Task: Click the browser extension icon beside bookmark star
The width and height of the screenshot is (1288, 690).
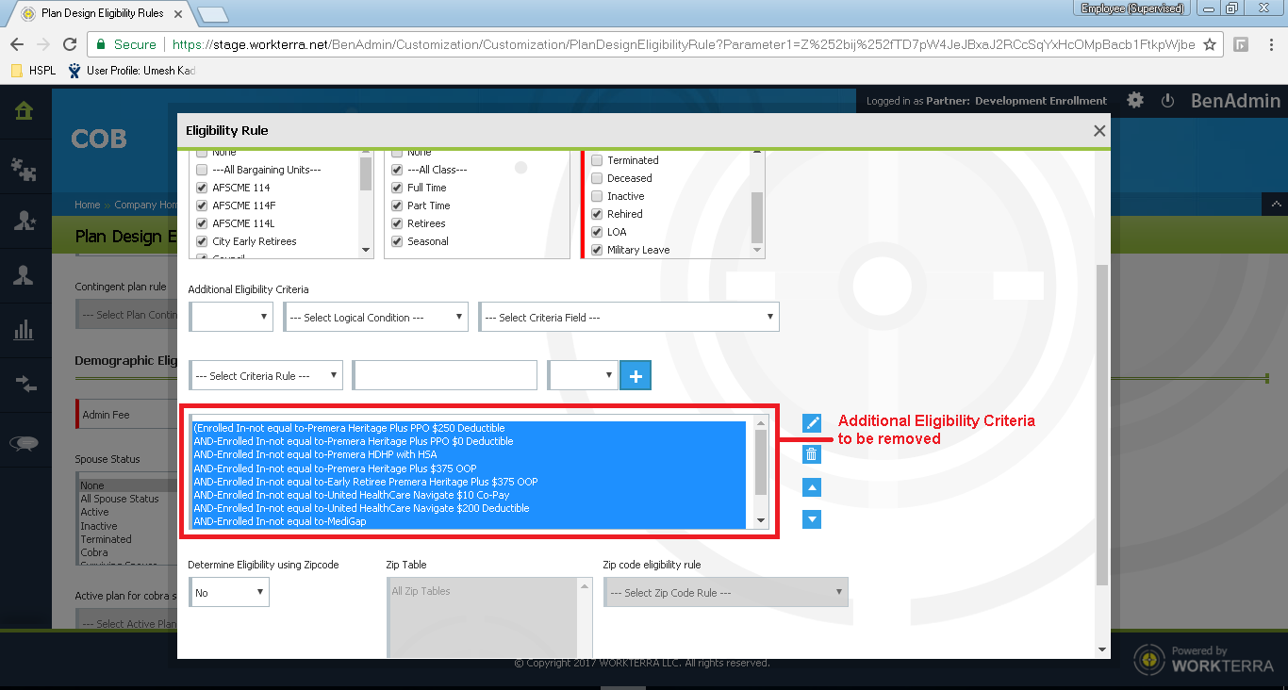Action: pyautogui.click(x=1242, y=44)
